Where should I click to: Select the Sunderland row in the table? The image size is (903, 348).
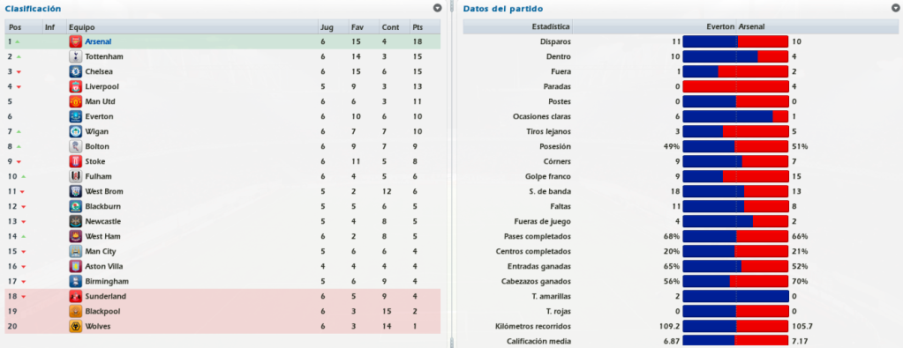click(222, 296)
